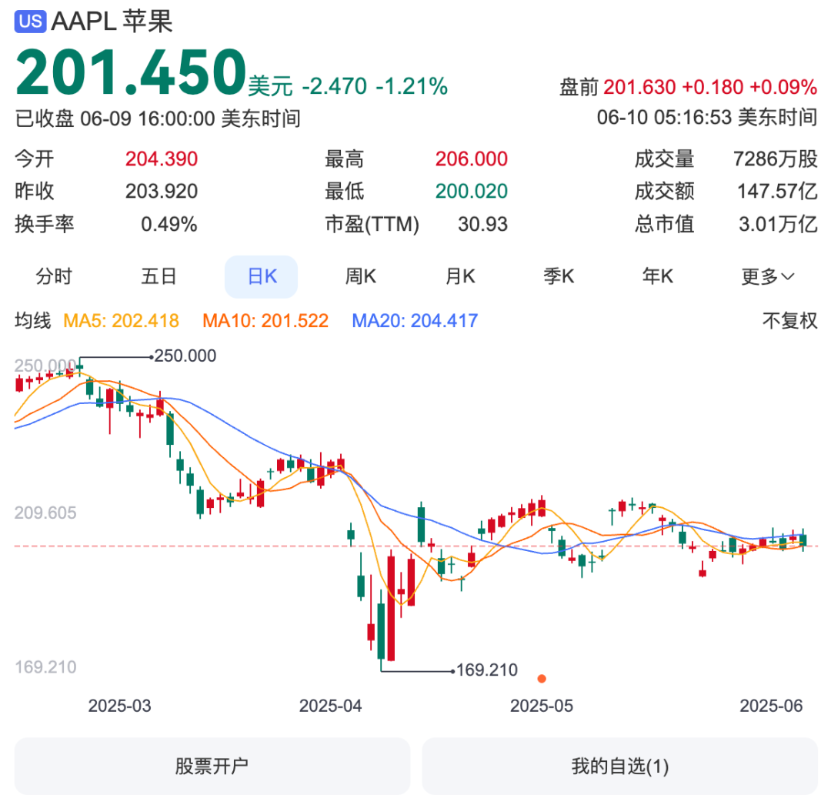Viewport: 831px width, 805px height.
Task: Click the AAPL 苹果 stock title
Action: (x=112, y=22)
